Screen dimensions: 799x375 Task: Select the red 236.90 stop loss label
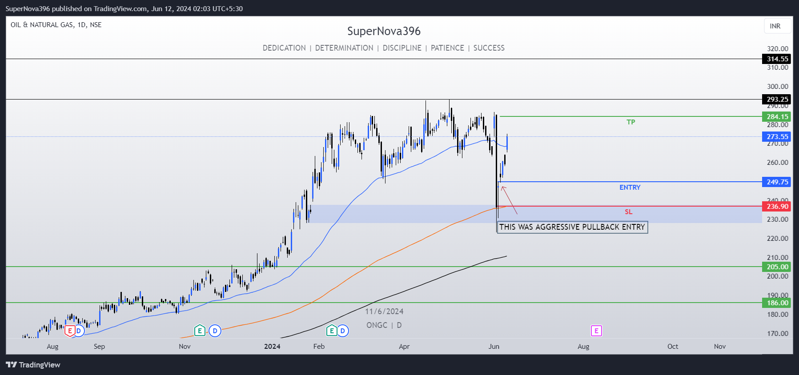(x=777, y=206)
